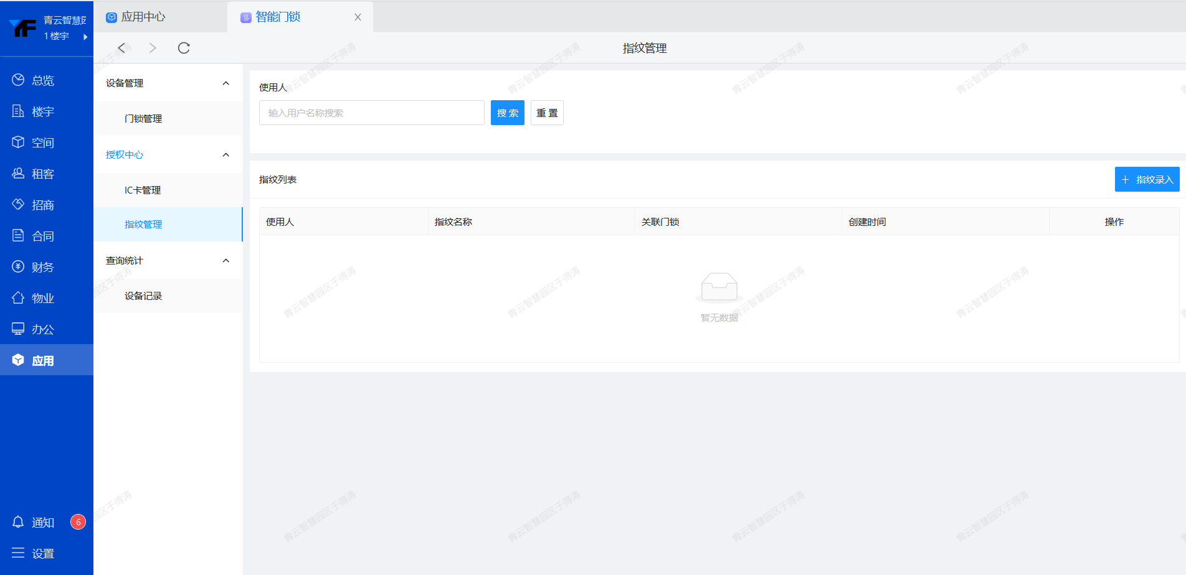The width and height of the screenshot is (1186, 575).
Task: Click the 搜索 search button
Action: (x=507, y=113)
